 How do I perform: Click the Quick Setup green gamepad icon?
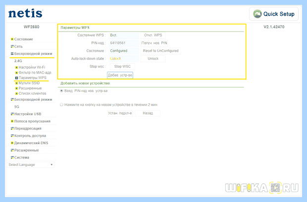click(257, 14)
